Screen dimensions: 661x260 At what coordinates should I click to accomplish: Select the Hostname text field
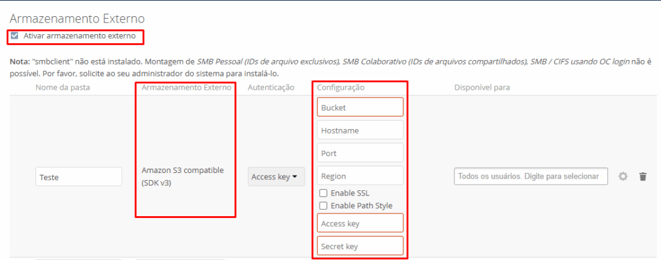(360, 130)
